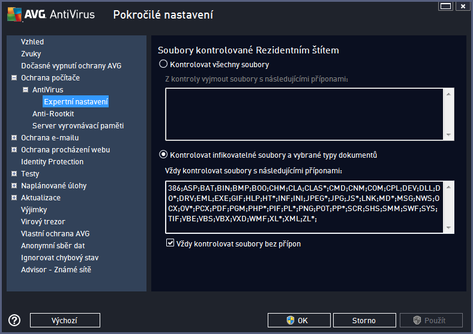This screenshot has width=473, height=334.
Task: Click the scroll down arrow in extensions list
Action: coord(448,228)
